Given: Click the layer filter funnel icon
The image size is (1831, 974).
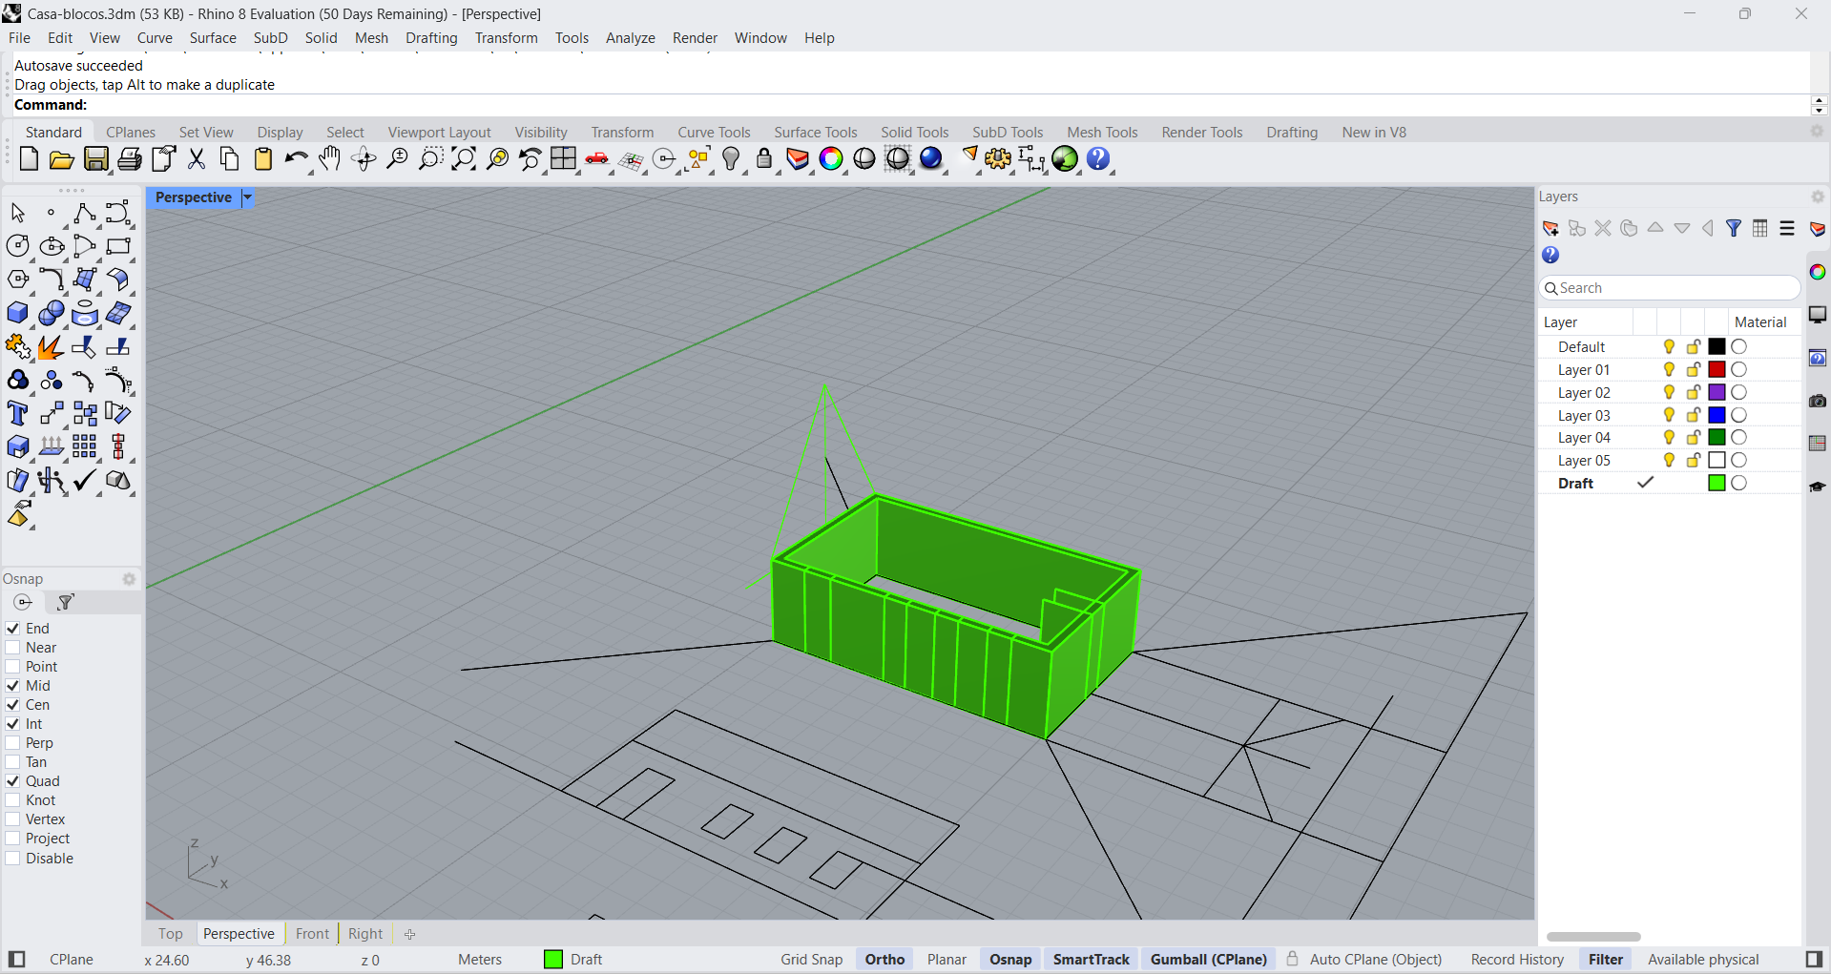Looking at the screenshot, I should (x=1734, y=229).
